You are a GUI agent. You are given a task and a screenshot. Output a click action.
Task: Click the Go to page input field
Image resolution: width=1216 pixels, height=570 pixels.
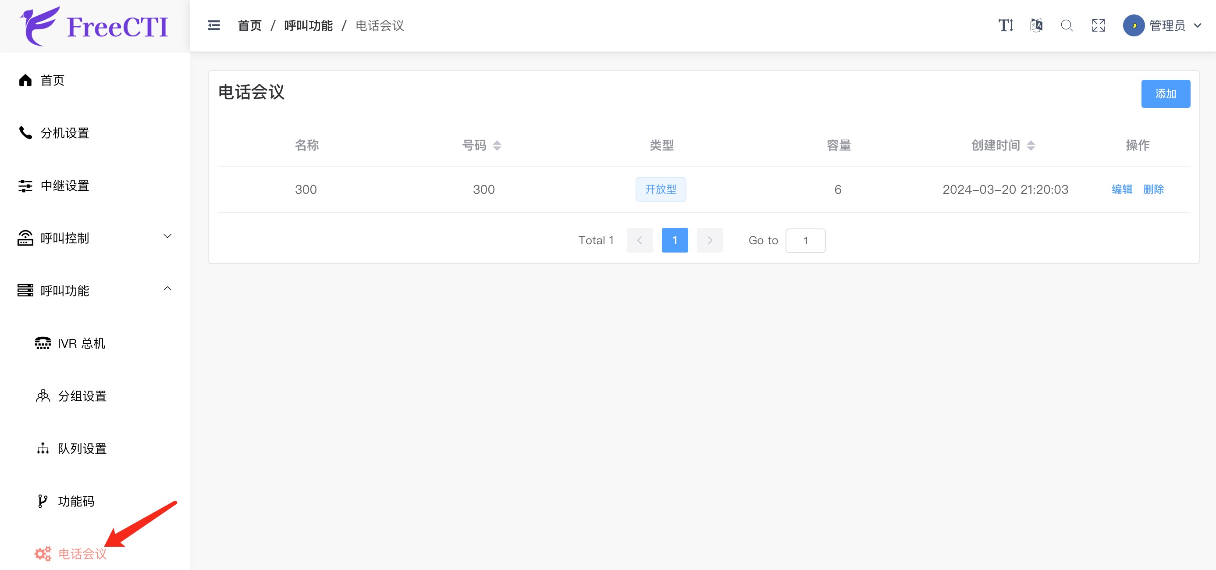pos(805,240)
